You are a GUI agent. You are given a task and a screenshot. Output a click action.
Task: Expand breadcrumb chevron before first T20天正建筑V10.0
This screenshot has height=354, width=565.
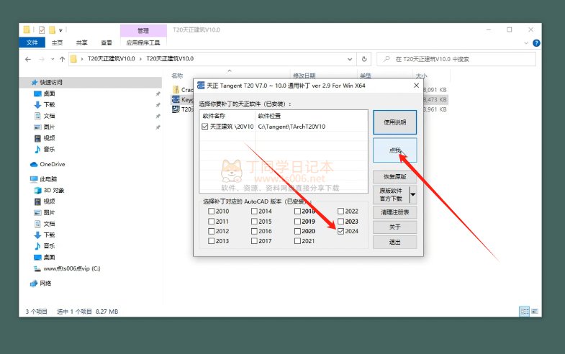pos(82,59)
